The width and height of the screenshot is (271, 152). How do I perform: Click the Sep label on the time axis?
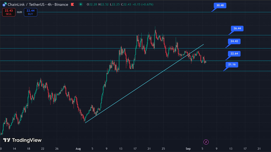188,148
